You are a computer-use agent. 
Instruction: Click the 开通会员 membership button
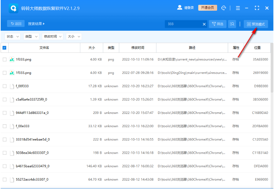pos(207,8)
